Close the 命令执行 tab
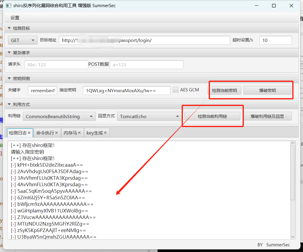Viewport: 303px width, 252px height. point(56,133)
